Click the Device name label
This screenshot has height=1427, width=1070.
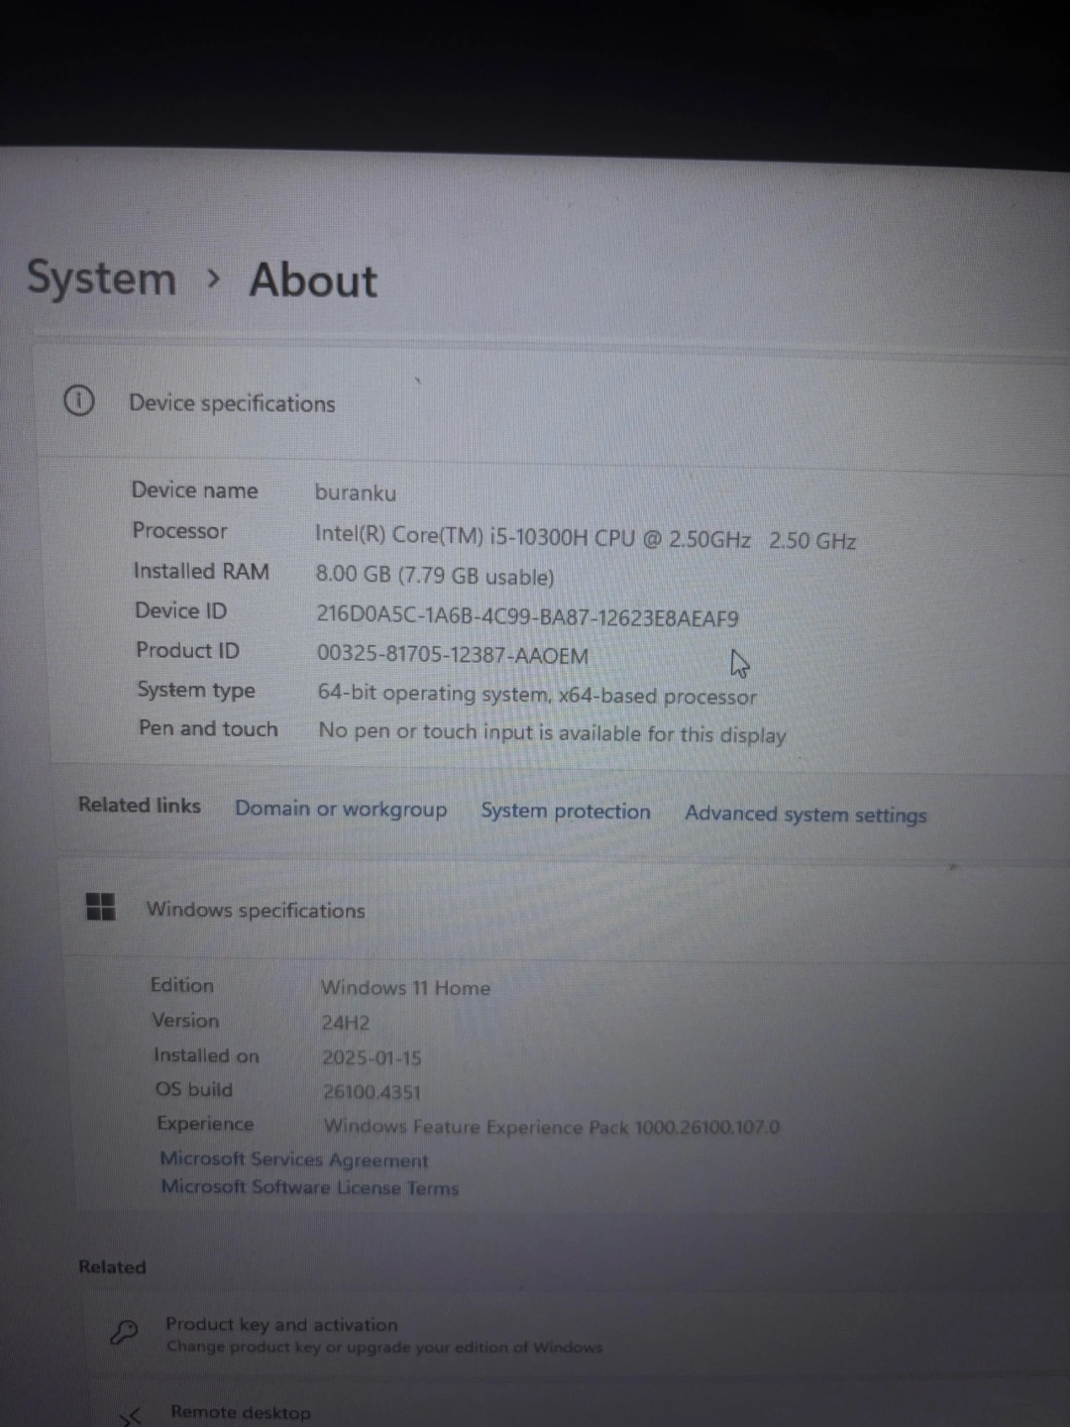(x=194, y=490)
